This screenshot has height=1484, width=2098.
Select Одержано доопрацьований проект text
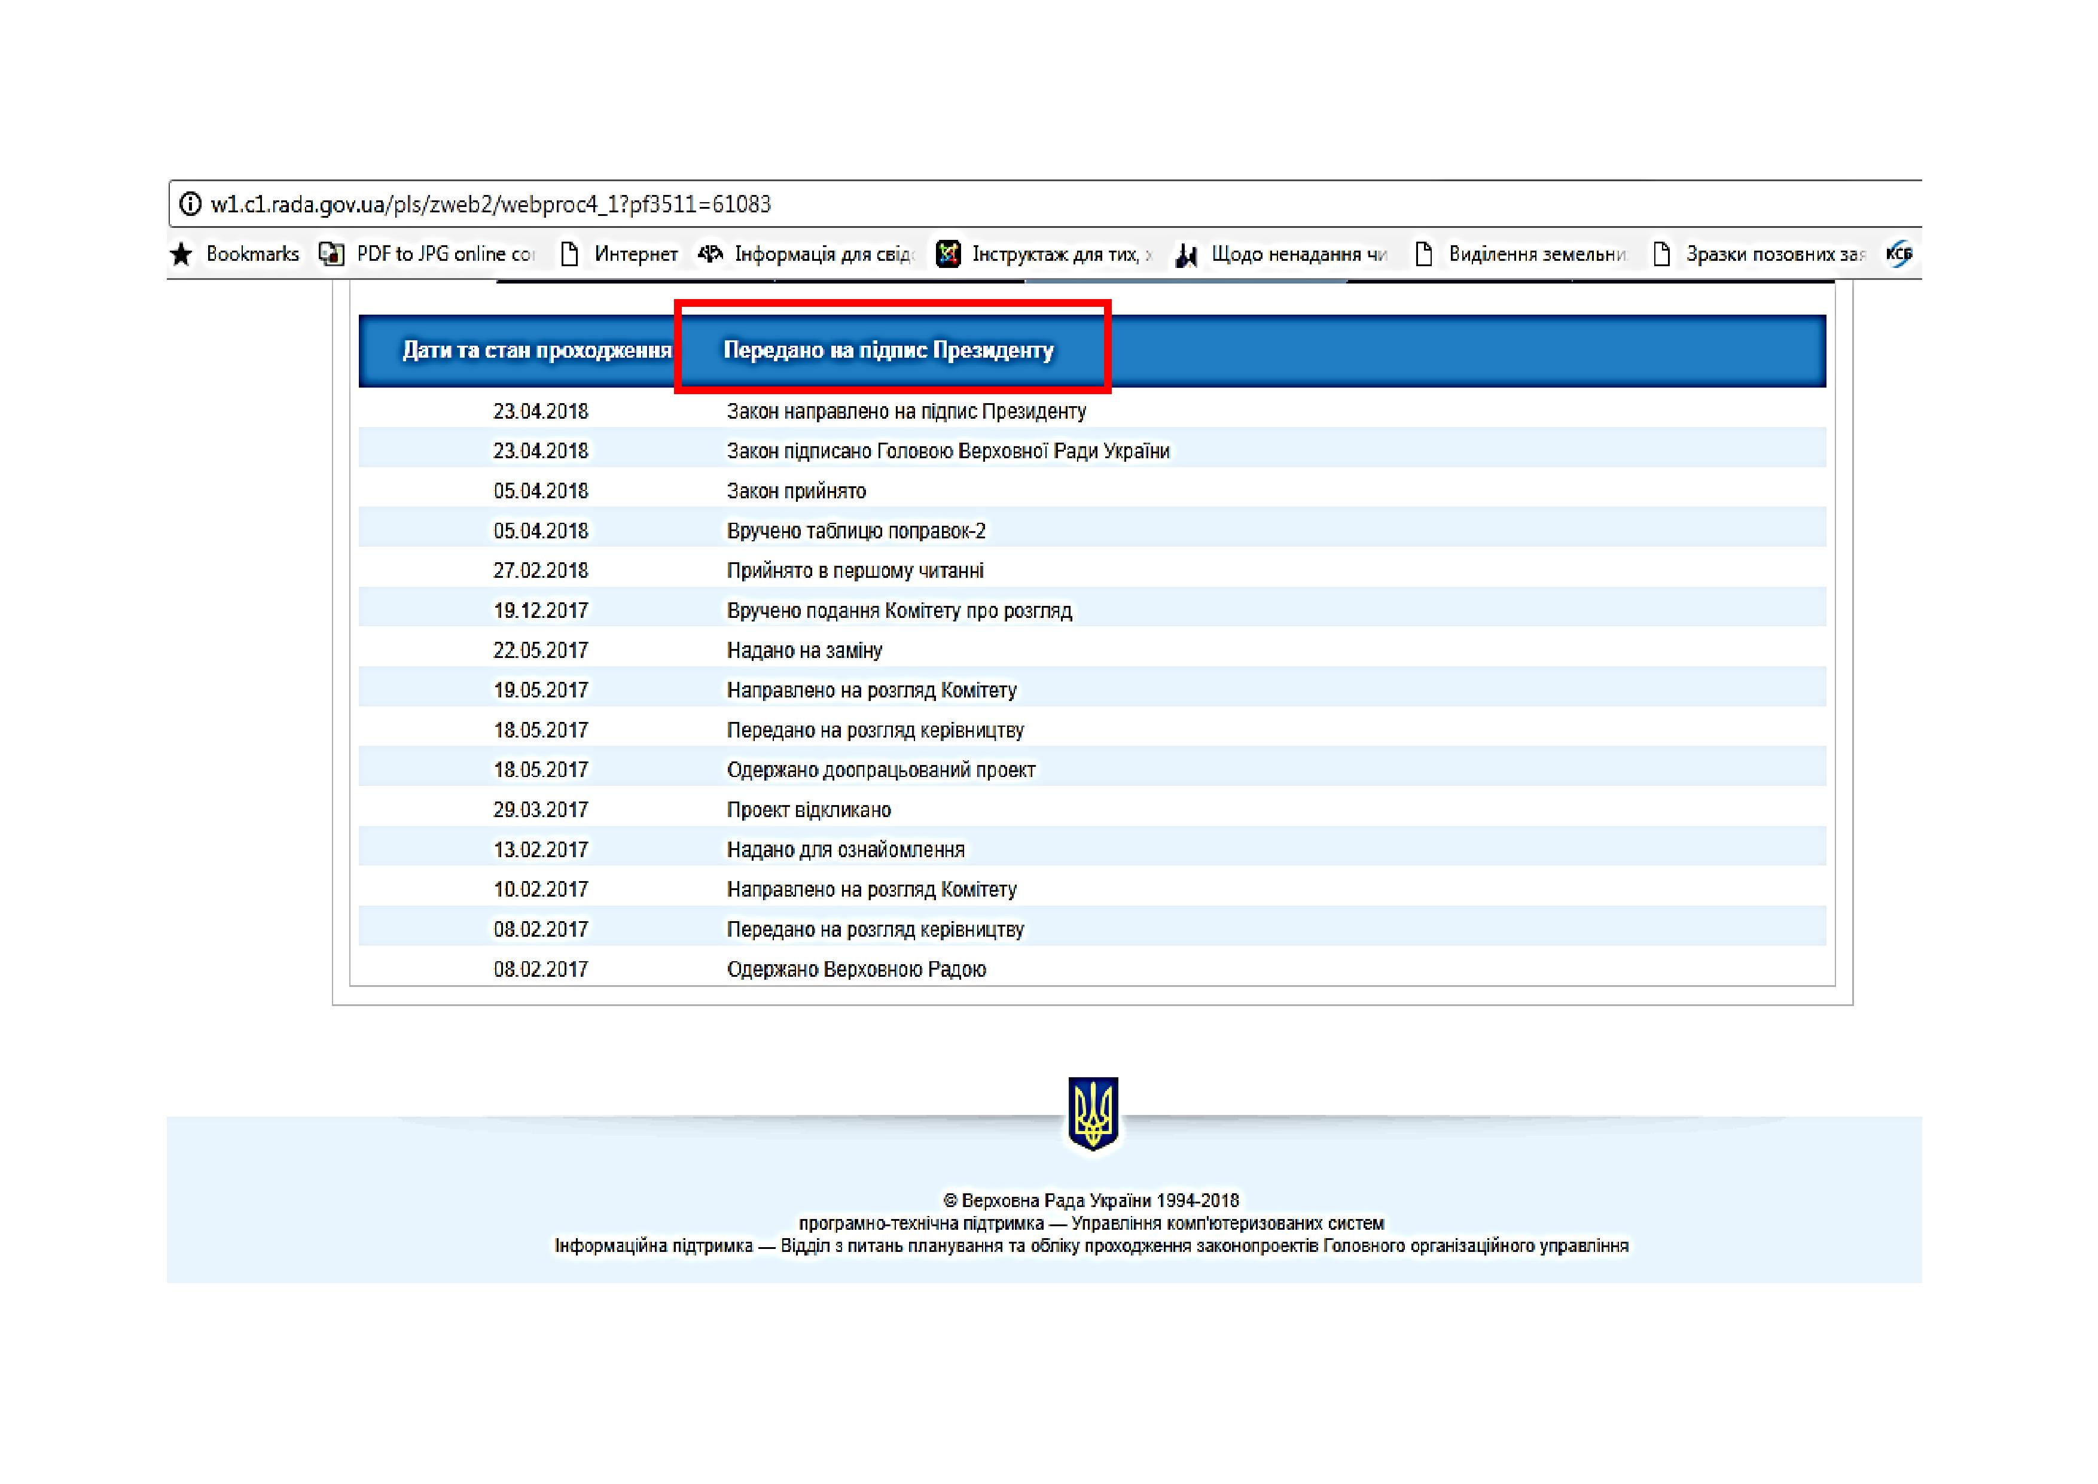coord(881,769)
